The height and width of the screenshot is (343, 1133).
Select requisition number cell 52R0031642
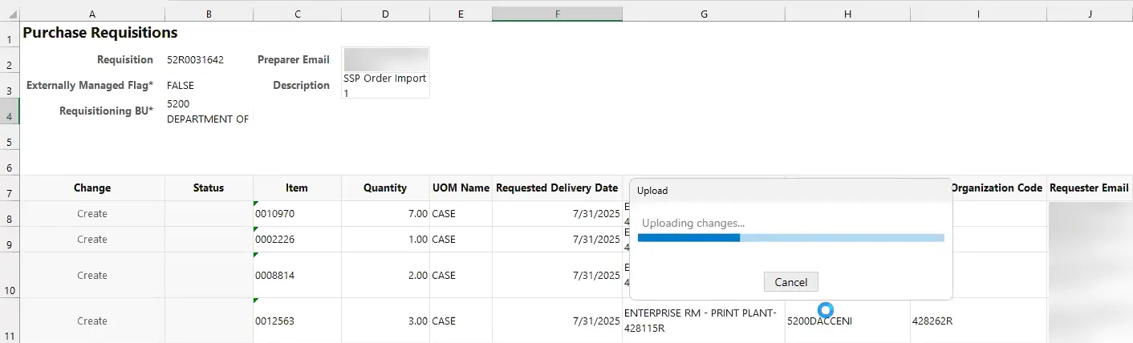coord(195,59)
